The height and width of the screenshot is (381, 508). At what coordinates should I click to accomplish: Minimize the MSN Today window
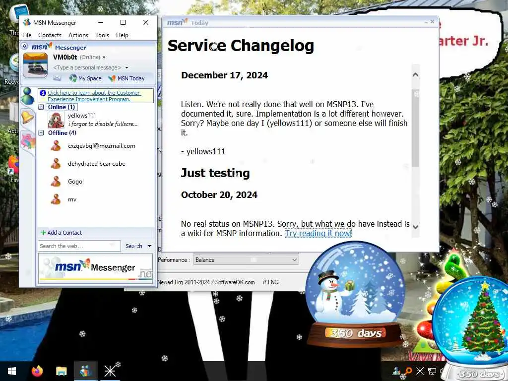click(x=426, y=22)
